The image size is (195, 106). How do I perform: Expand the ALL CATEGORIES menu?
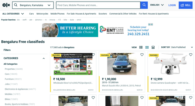(x=13, y=14)
